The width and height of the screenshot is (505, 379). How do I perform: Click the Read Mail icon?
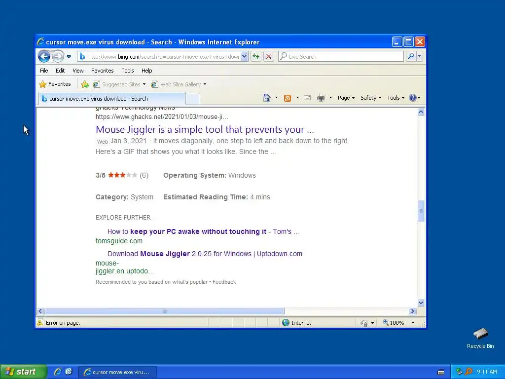point(307,98)
